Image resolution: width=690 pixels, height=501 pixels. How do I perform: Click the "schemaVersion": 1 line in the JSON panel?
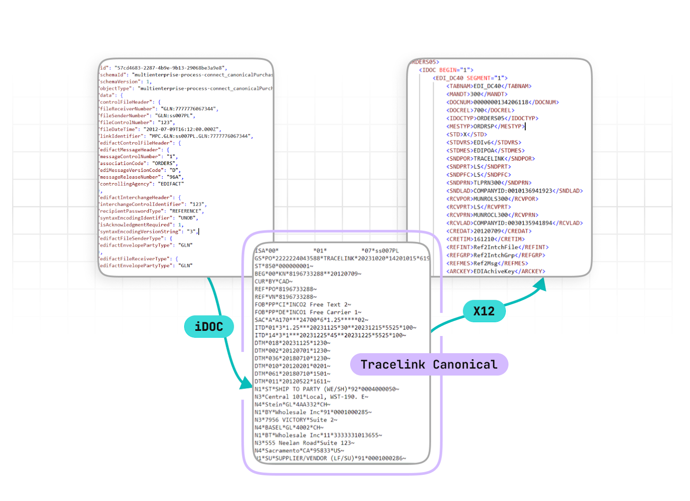tap(125, 81)
